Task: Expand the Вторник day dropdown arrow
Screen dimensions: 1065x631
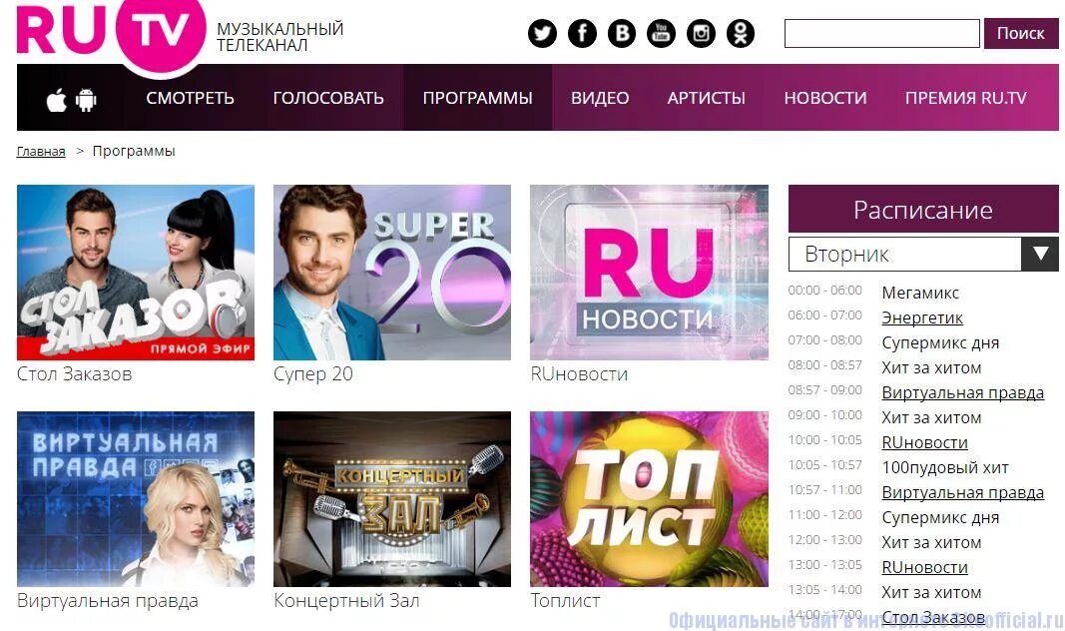Action: click(1040, 254)
